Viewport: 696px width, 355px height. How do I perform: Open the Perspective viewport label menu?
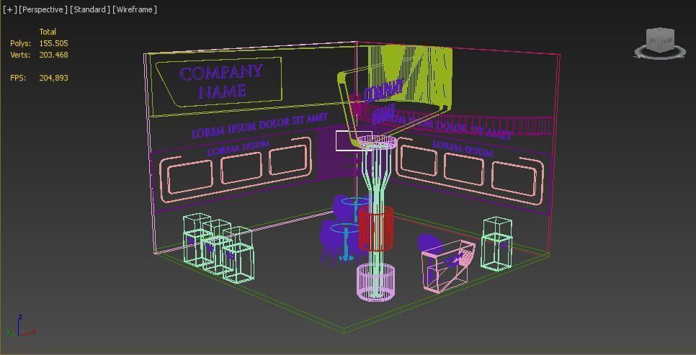pyautogui.click(x=43, y=9)
